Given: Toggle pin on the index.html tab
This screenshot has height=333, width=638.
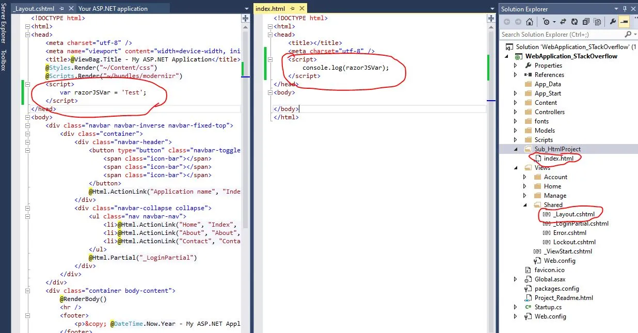Looking at the screenshot, I should click(x=292, y=9).
